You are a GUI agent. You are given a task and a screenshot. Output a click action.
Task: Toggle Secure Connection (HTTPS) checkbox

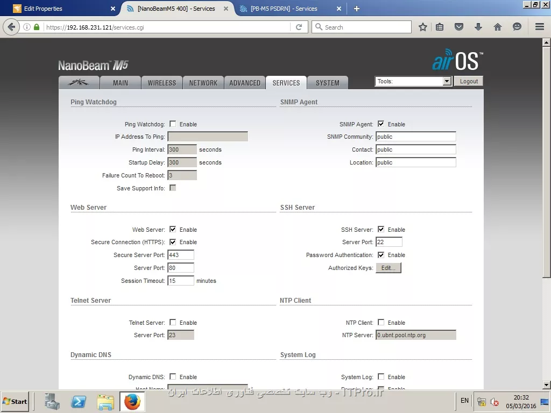173,242
